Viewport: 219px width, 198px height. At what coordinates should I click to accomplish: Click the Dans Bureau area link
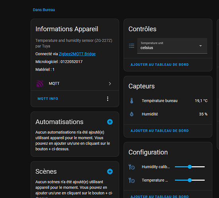44,10
